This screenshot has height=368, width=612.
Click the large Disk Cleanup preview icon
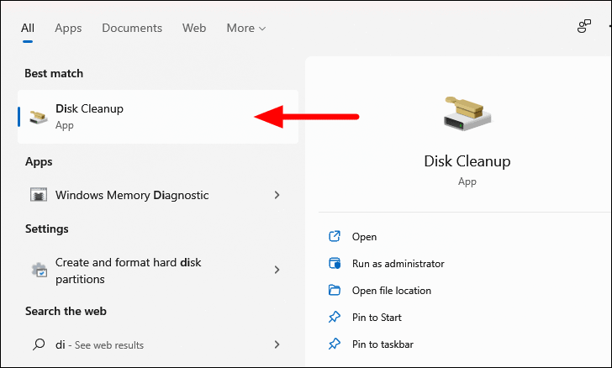click(x=467, y=113)
